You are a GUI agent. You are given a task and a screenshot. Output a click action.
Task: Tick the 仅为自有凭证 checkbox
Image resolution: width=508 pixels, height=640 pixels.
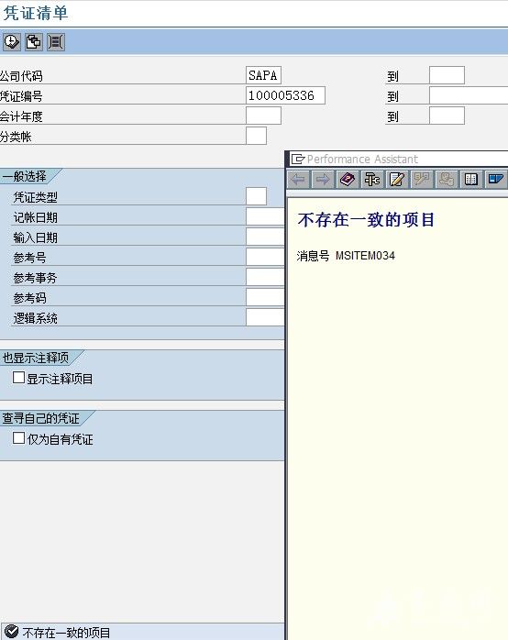pos(18,438)
